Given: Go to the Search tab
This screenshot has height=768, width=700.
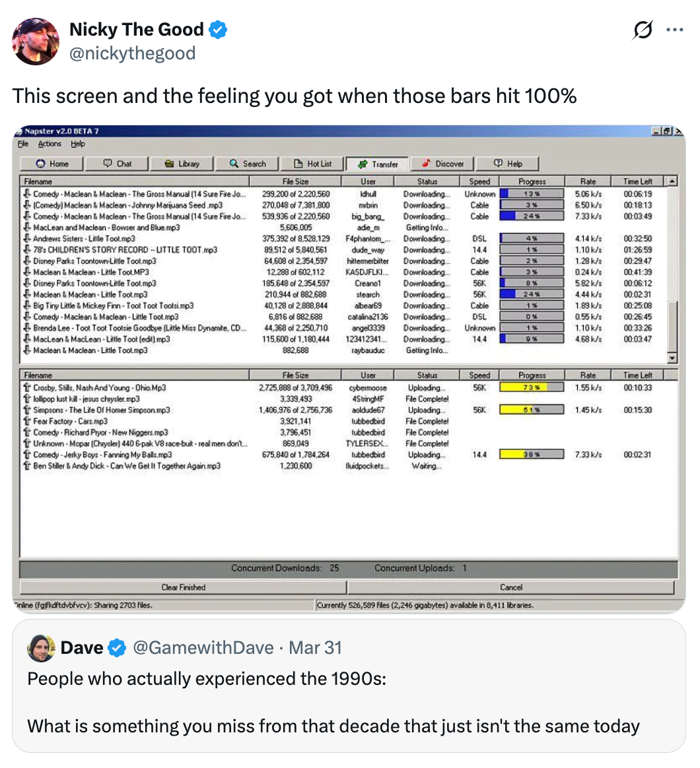Looking at the screenshot, I should (248, 164).
